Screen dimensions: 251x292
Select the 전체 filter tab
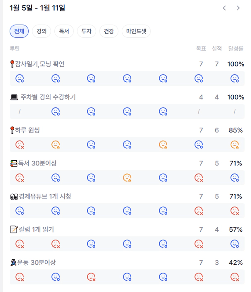[x=19, y=31]
